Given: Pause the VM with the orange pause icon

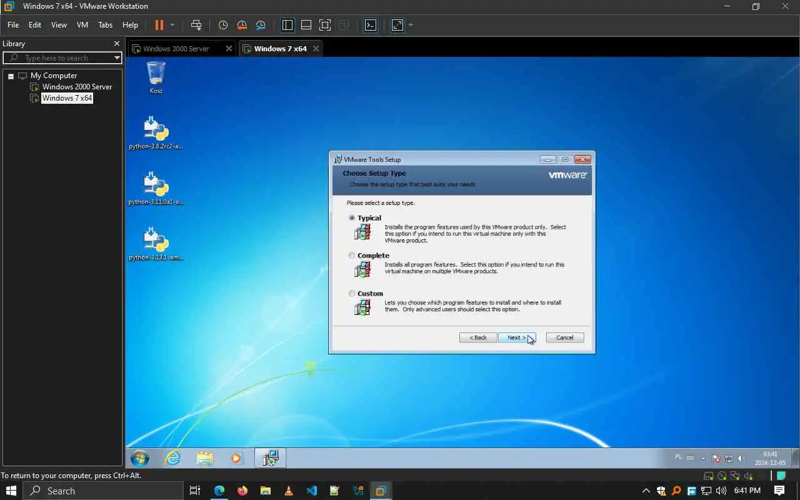Looking at the screenshot, I should (159, 25).
